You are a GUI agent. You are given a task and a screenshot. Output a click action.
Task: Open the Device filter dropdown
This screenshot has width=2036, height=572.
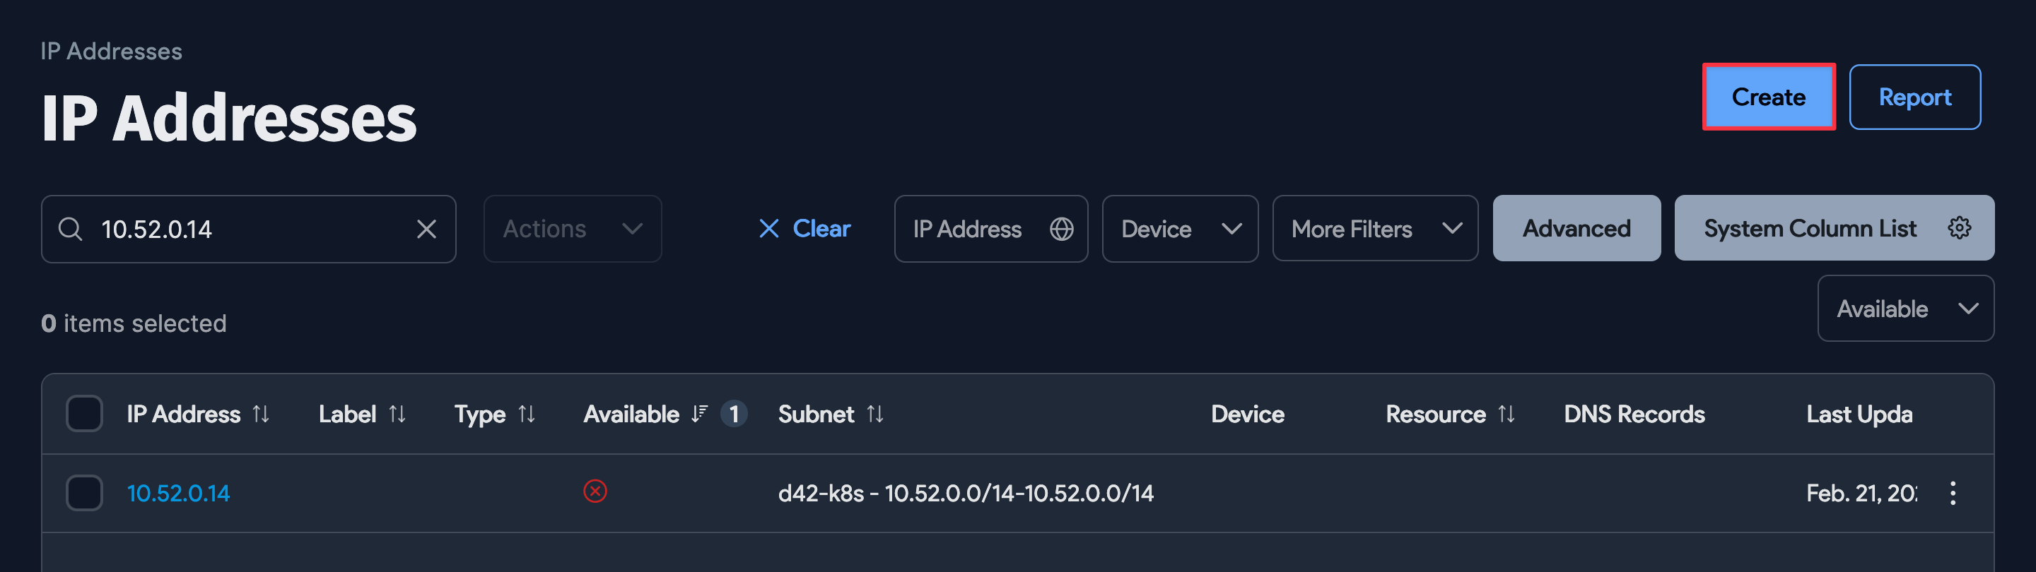pyautogui.click(x=1179, y=229)
